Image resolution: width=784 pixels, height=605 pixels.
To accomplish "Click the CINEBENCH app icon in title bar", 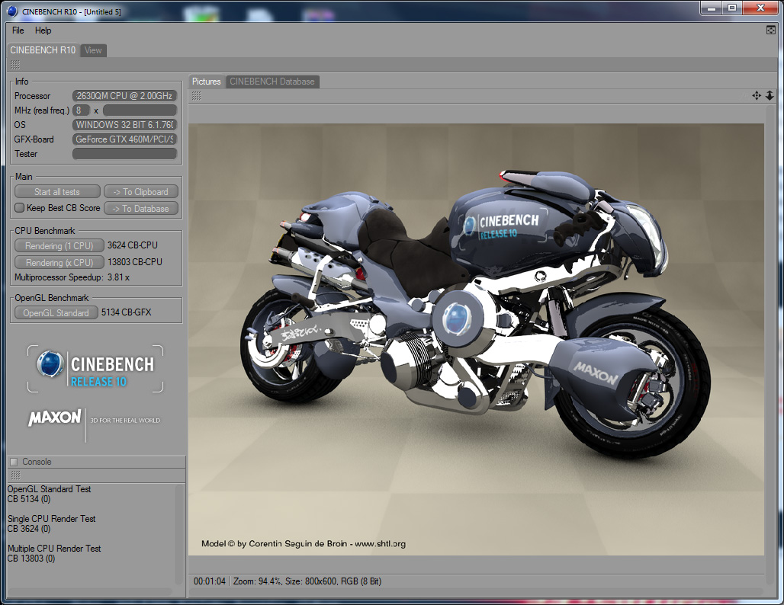I will point(12,11).
